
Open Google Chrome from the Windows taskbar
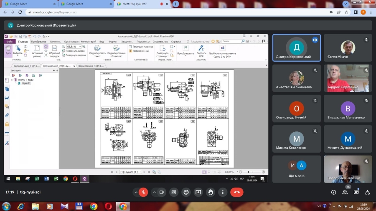(94, 206)
